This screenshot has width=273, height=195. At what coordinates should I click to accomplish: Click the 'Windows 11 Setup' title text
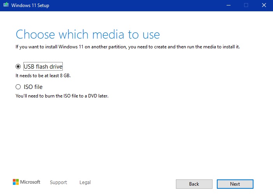pos(30,5)
